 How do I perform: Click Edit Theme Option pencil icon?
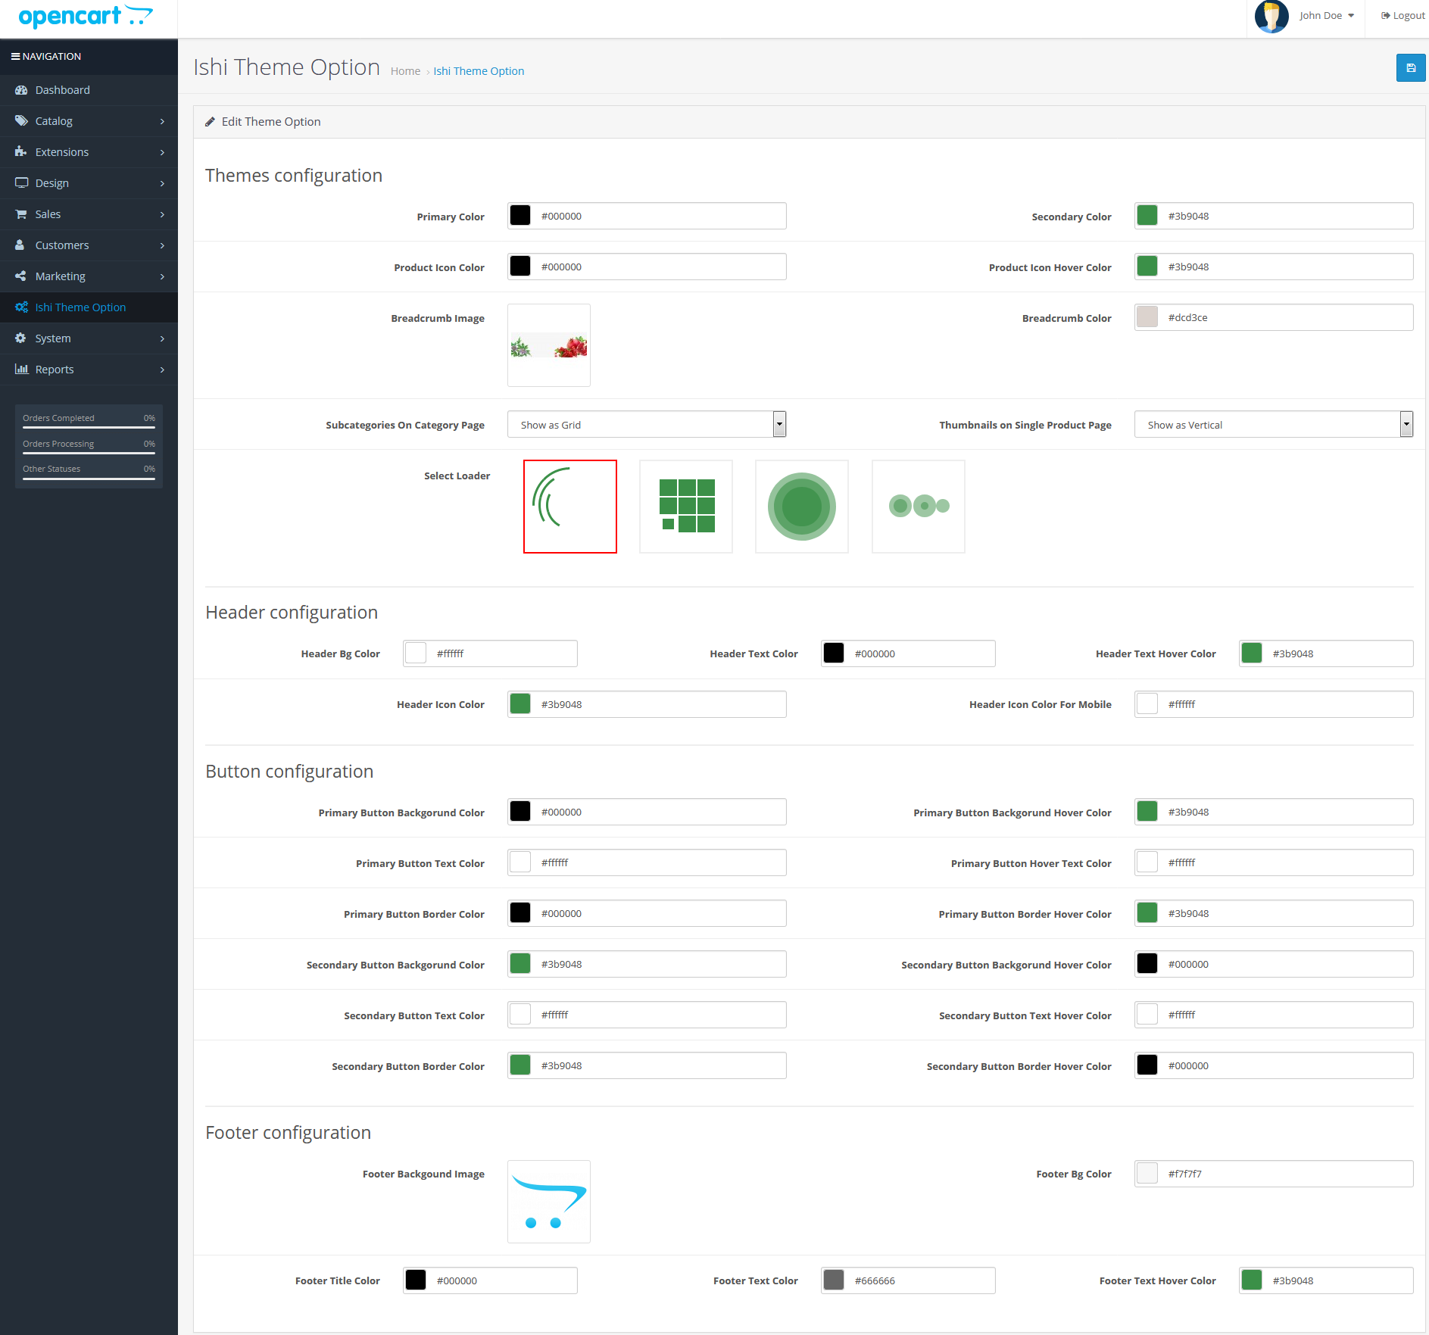pyautogui.click(x=211, y=122)
